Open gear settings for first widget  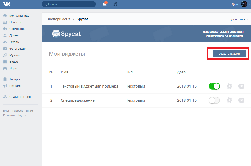click(229, 86)
